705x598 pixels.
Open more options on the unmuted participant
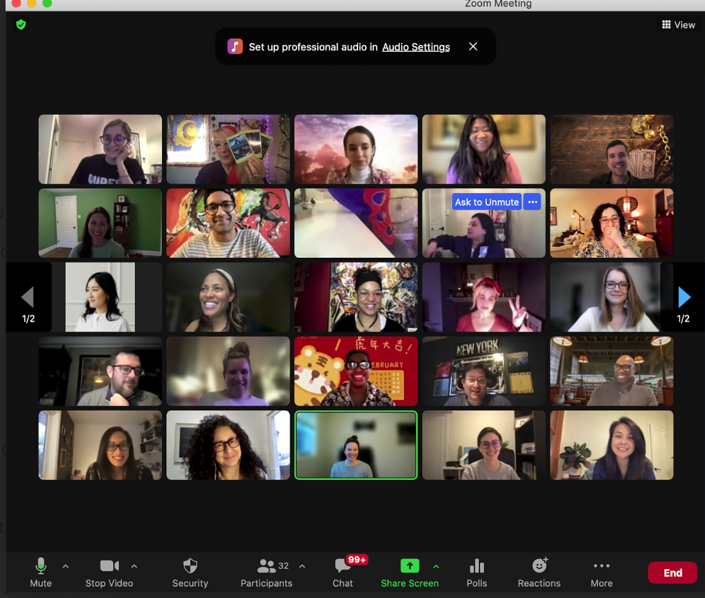532,202
